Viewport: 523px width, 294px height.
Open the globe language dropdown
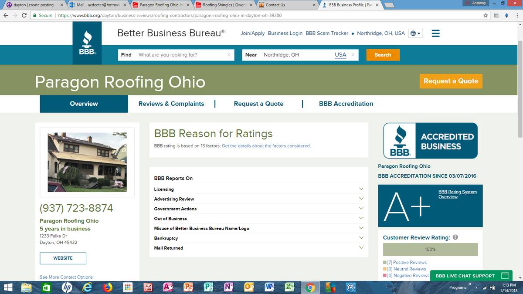pos(415,34)
